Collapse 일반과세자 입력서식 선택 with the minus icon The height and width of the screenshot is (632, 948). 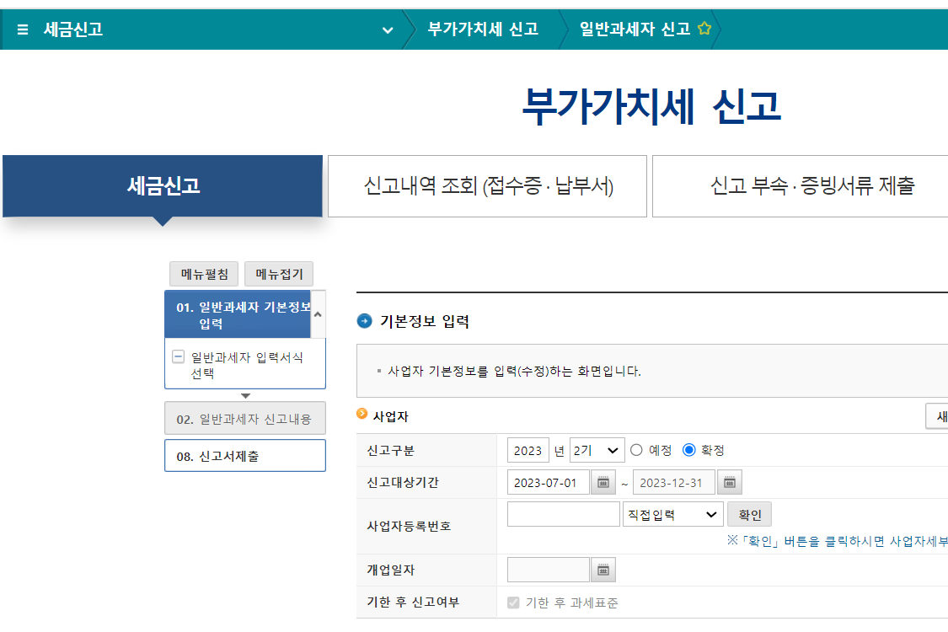click(179, 356)
